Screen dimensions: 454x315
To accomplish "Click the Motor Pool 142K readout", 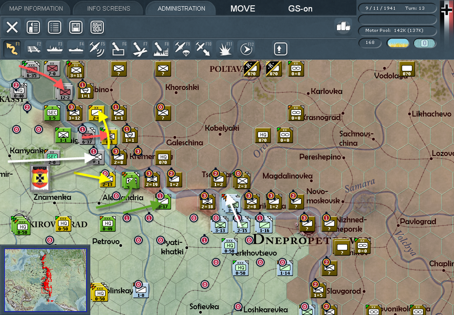I will coord(397,31).
